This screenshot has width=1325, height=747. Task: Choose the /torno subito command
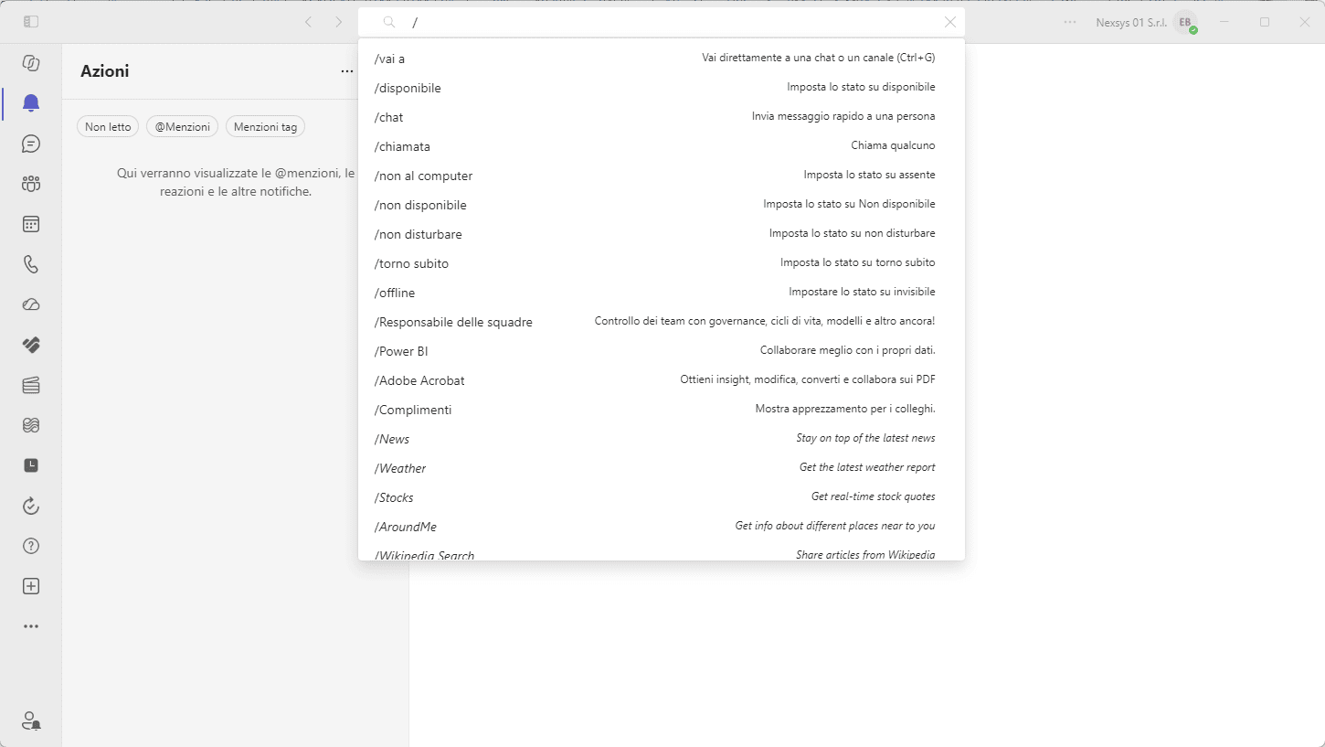point(662,263)
